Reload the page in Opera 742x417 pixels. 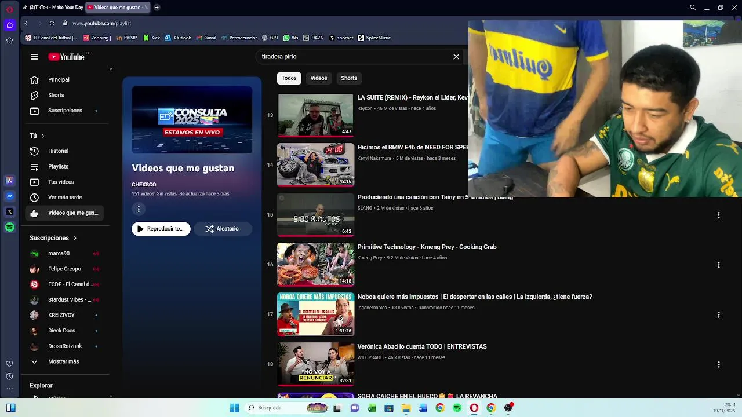[x=52, y=23]
